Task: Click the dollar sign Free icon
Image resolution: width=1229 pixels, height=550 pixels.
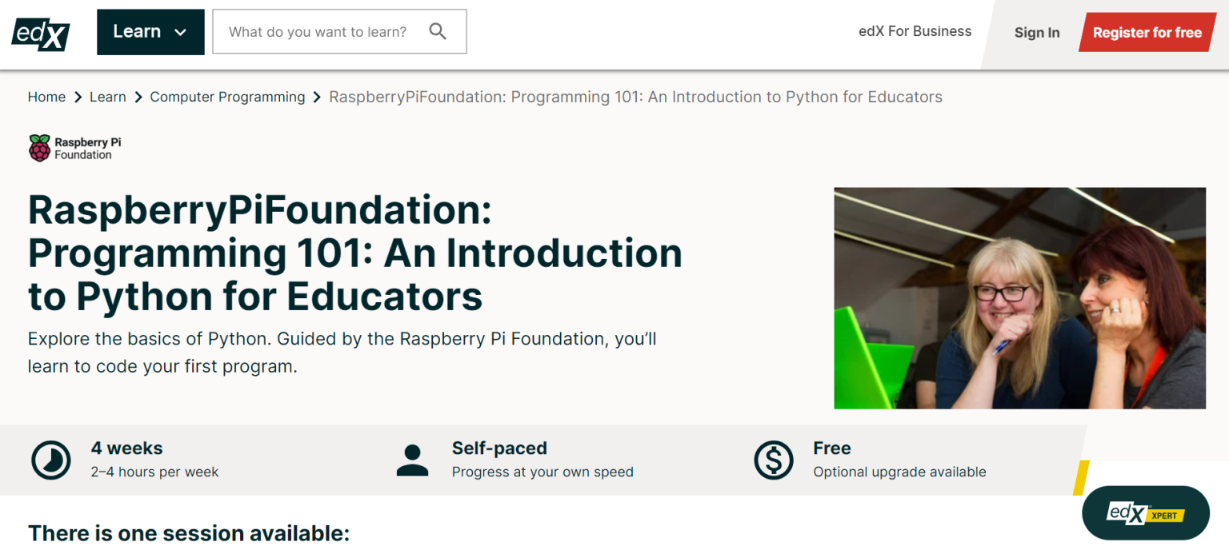Action: pyautogui.click(x=773, y=460)
